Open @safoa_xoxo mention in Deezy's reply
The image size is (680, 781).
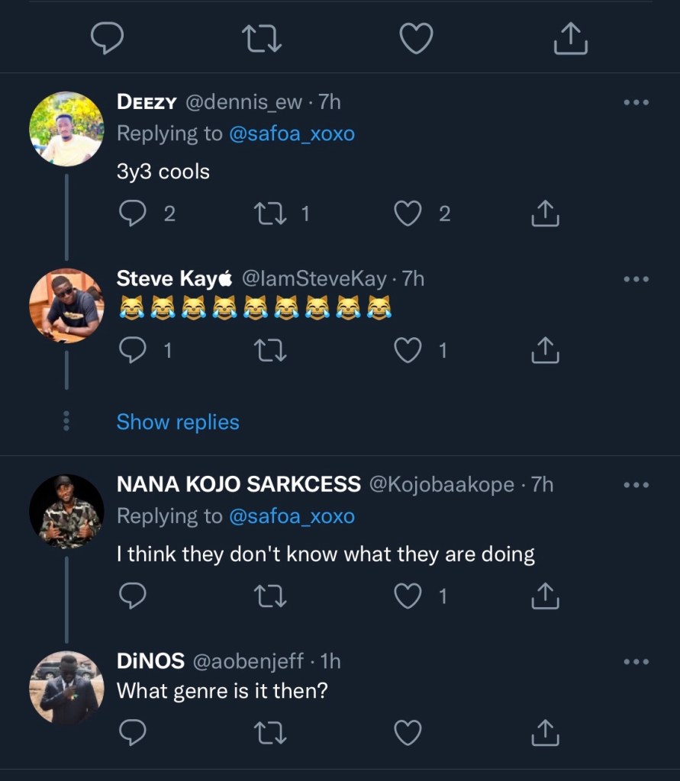click(x=292, y=133)
